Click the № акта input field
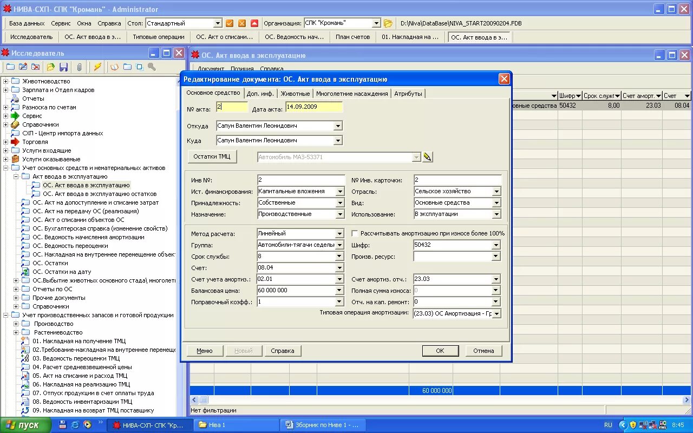The width and height of the screenshot is (693, 433). pyautogui.click(x=232, y=107)
